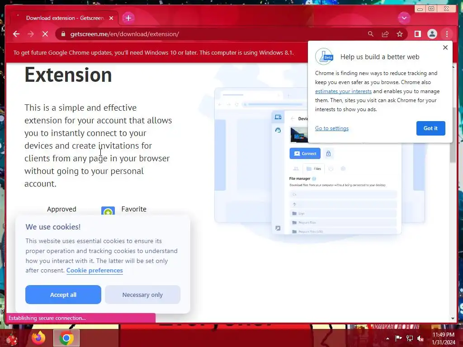Click the scrollbar down arrow

point(453,319)
